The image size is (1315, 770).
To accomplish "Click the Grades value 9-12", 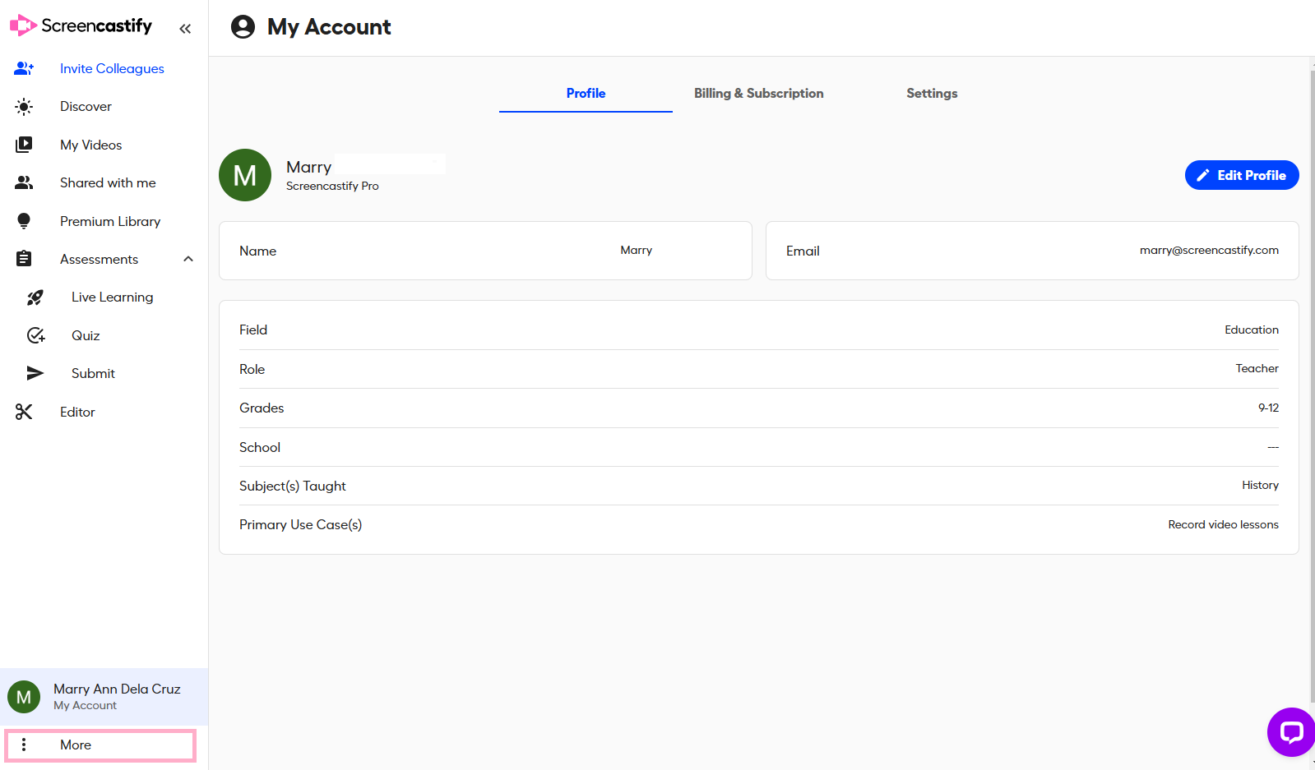I will tap(1268, 408).
